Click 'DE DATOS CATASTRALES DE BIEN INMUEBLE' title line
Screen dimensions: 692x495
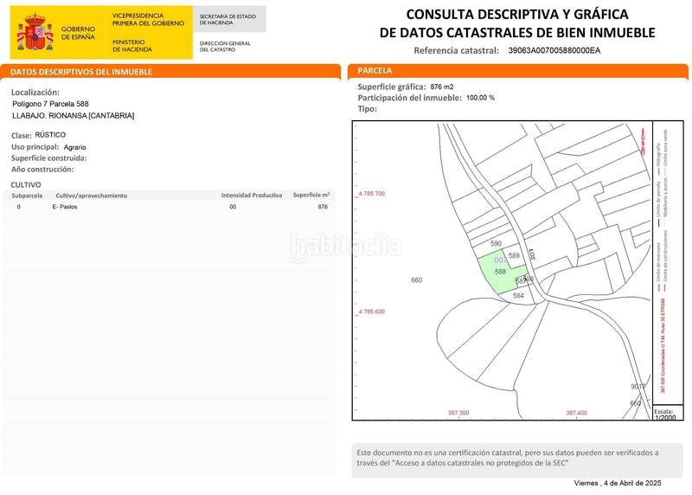(517, 33)
